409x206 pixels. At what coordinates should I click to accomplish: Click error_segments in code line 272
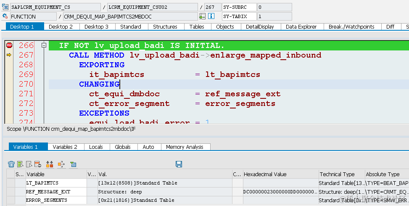(x=240, y=103)
